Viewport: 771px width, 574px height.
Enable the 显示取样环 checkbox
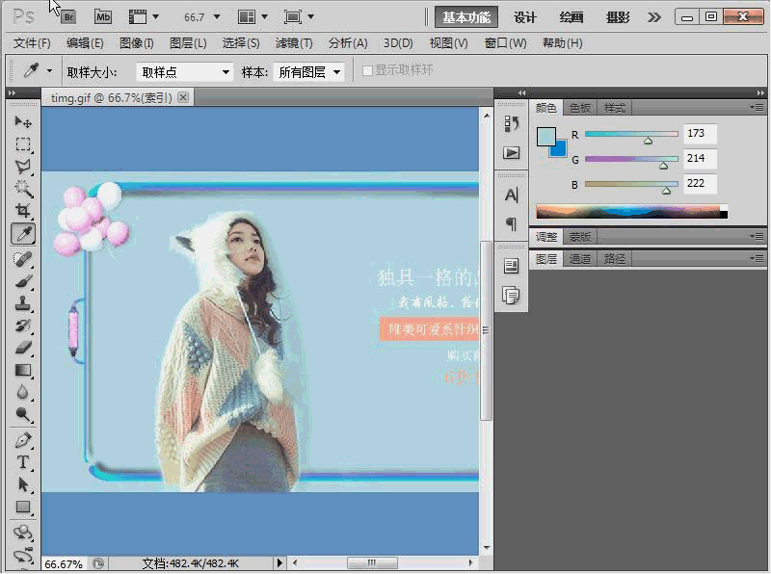pos(367,71)
